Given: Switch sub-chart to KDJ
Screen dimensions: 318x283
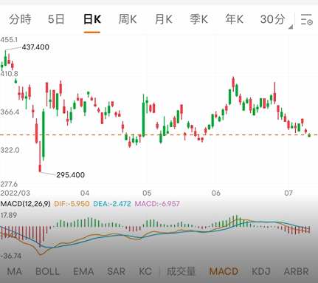Looking at the screenshot, I should 261,271.
